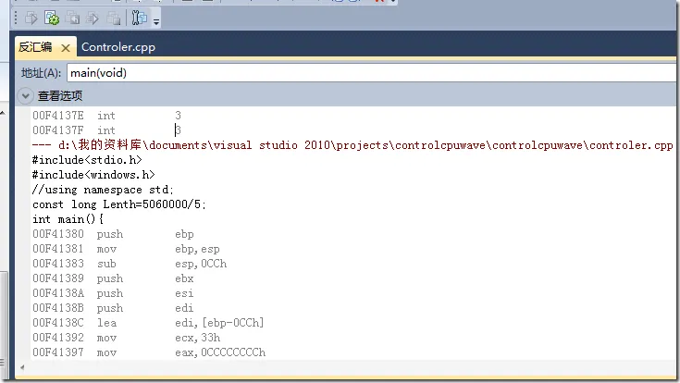
Task: Click the grayed windows-with-square toolbar icon
Action: click(x=113, y=19)
